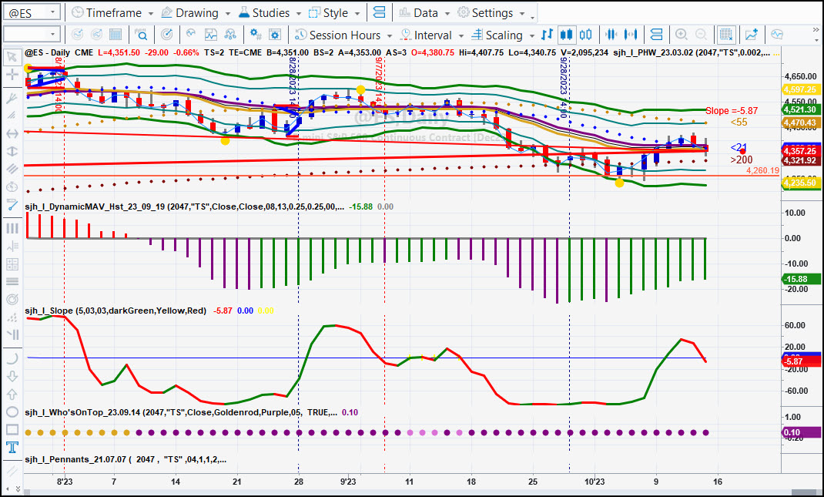The image size is (824, 497).
Task: Select the arc drawing tool
Action: [12, 358]
